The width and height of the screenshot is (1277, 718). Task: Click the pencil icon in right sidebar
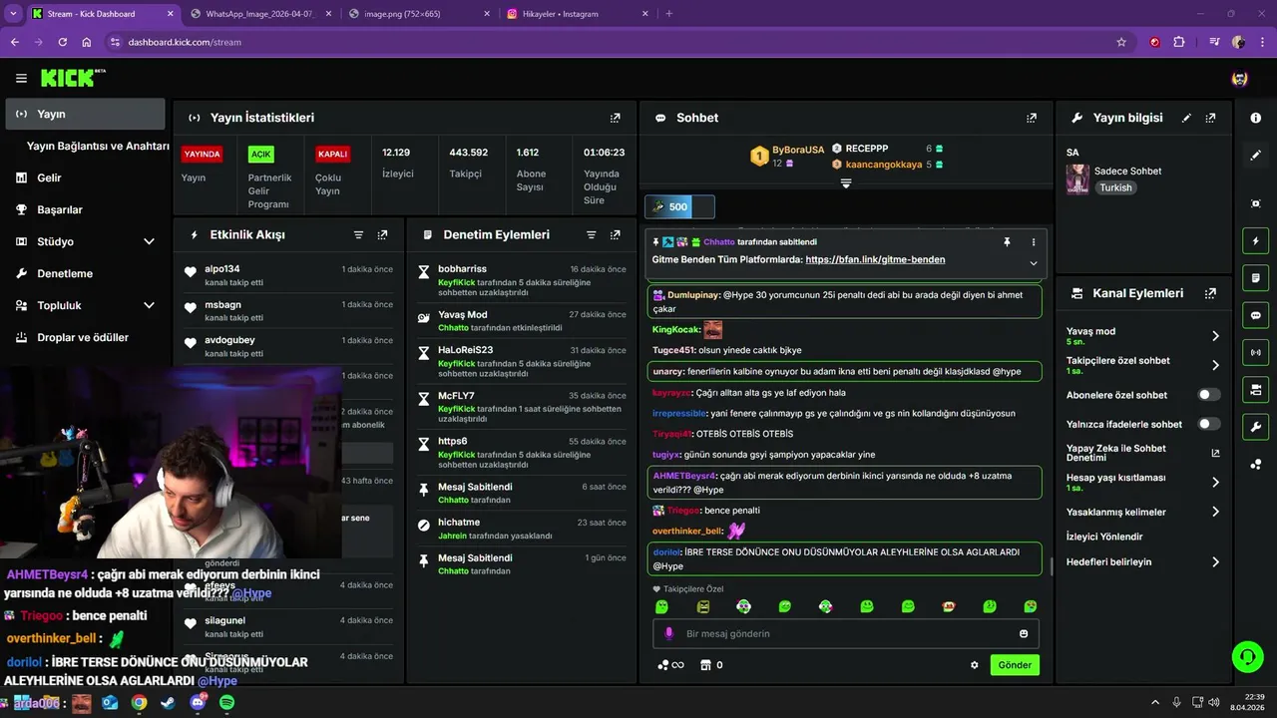coord(1255,155)
